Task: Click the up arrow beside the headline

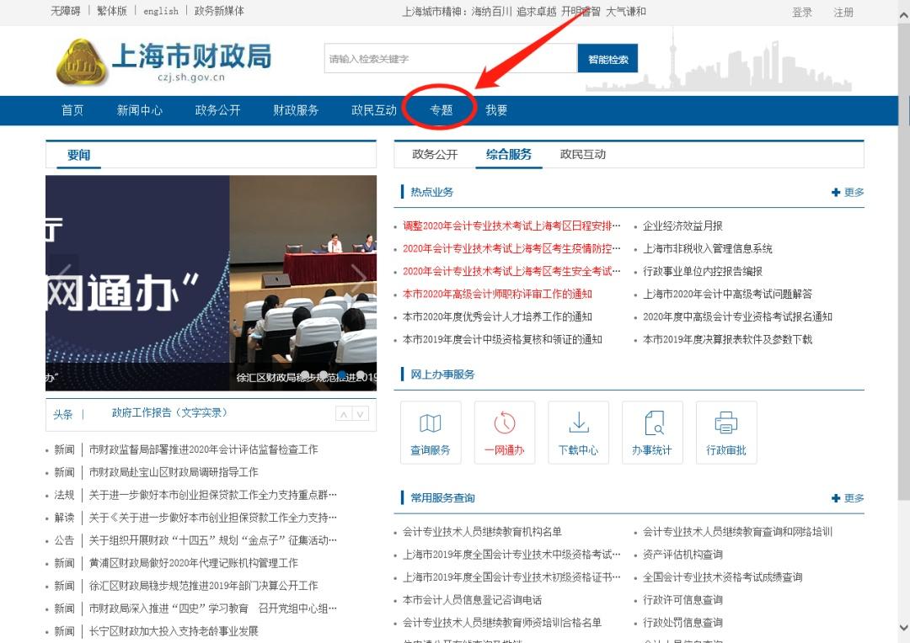Action: 342,413
